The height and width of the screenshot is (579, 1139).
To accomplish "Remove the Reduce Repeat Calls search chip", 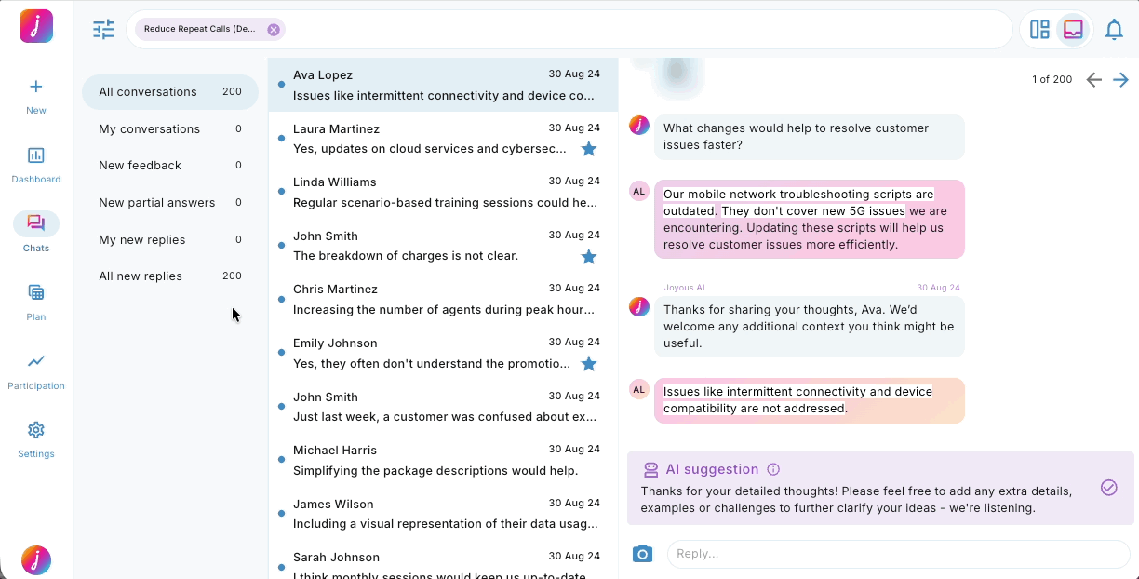I will pyautogui.click(x=273, y=29).
